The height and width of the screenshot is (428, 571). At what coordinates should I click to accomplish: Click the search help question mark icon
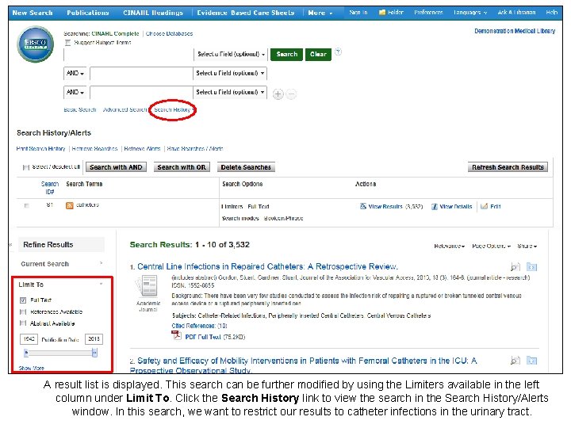[x=338, y=52]
